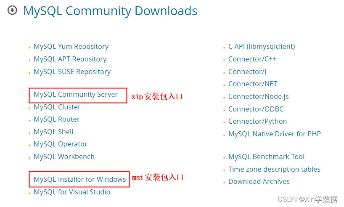
Task: Open the MySQL SUSE Repository link
Action: pos(72,72)
